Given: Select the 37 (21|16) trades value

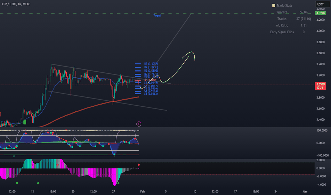Looking at the screenshot, I should 304,19.
